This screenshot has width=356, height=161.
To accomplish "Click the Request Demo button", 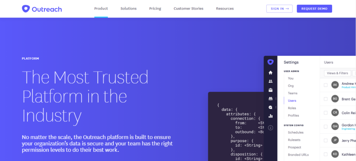I will tap(314, 9).
